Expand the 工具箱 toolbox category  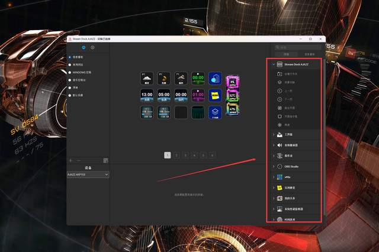pyautogui.click(x=274, y=135)
